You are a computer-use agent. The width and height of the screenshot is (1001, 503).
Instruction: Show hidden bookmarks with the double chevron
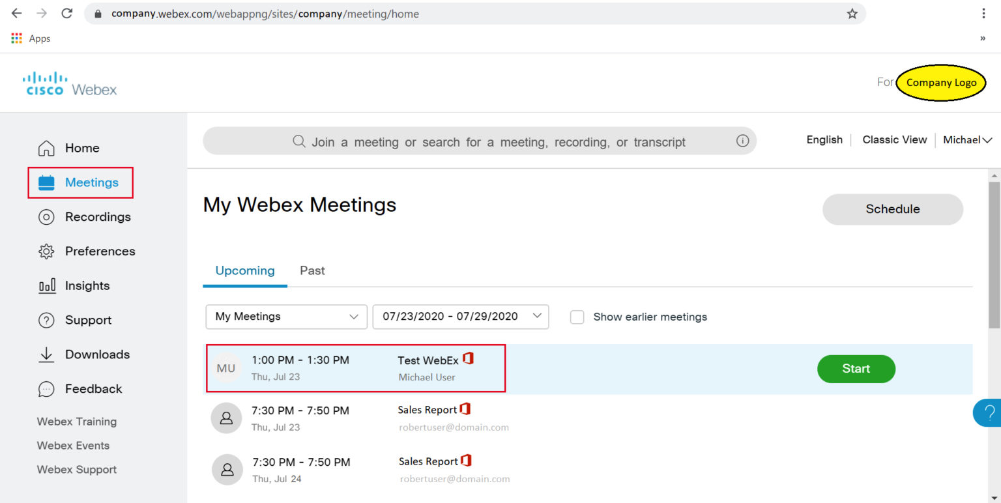click(983, 38)
